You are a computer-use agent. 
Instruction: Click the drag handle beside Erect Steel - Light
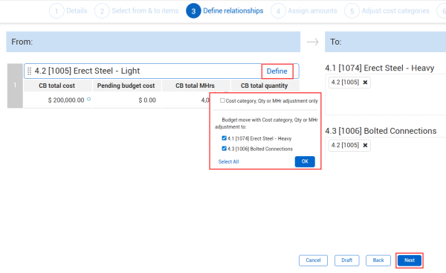29,71
